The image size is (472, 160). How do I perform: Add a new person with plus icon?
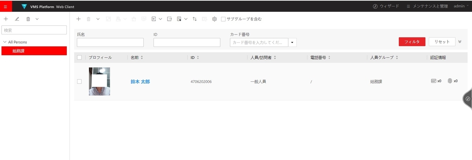pyautogui.click(x=78, y=19)
